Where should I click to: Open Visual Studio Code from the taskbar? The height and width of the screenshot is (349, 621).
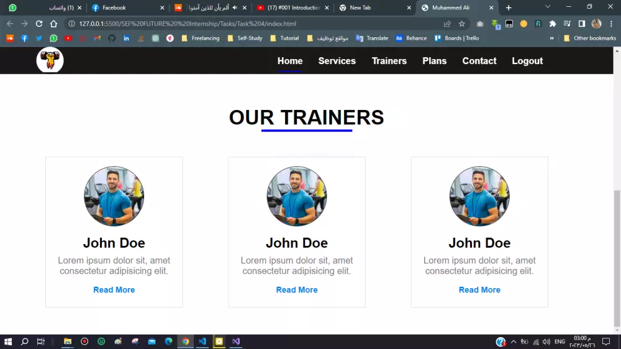202,342
